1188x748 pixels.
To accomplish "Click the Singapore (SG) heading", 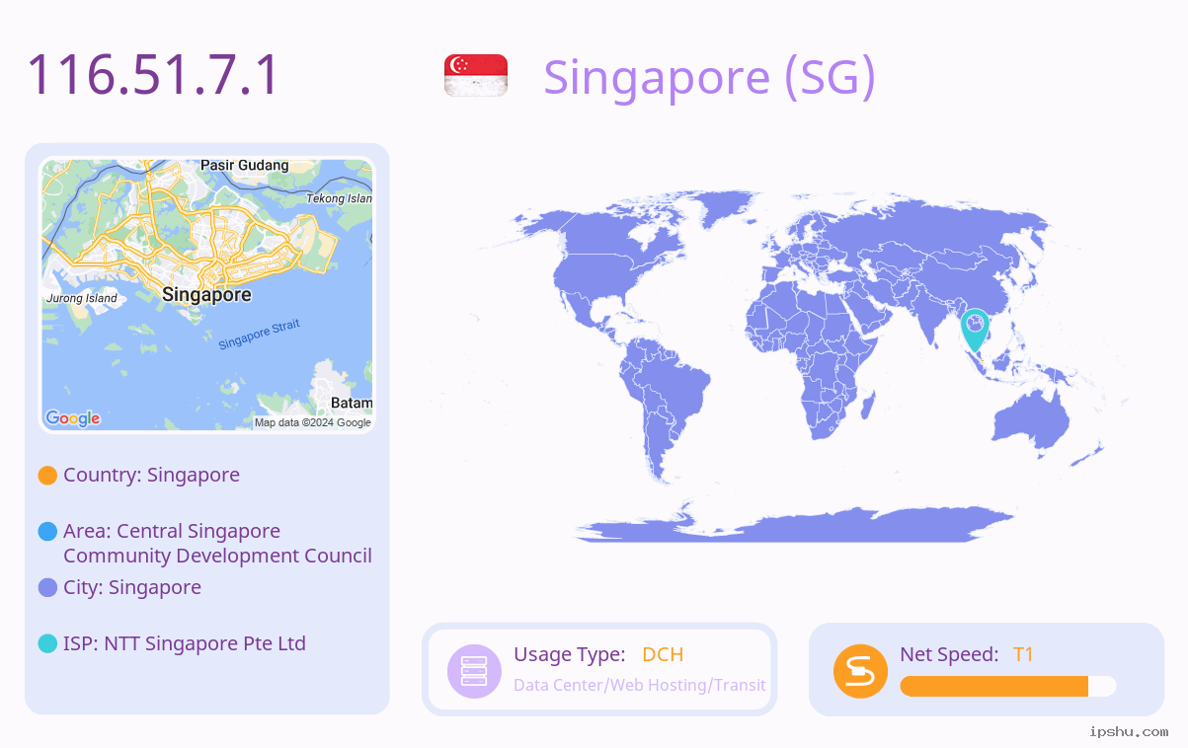I will click(709, 77).
